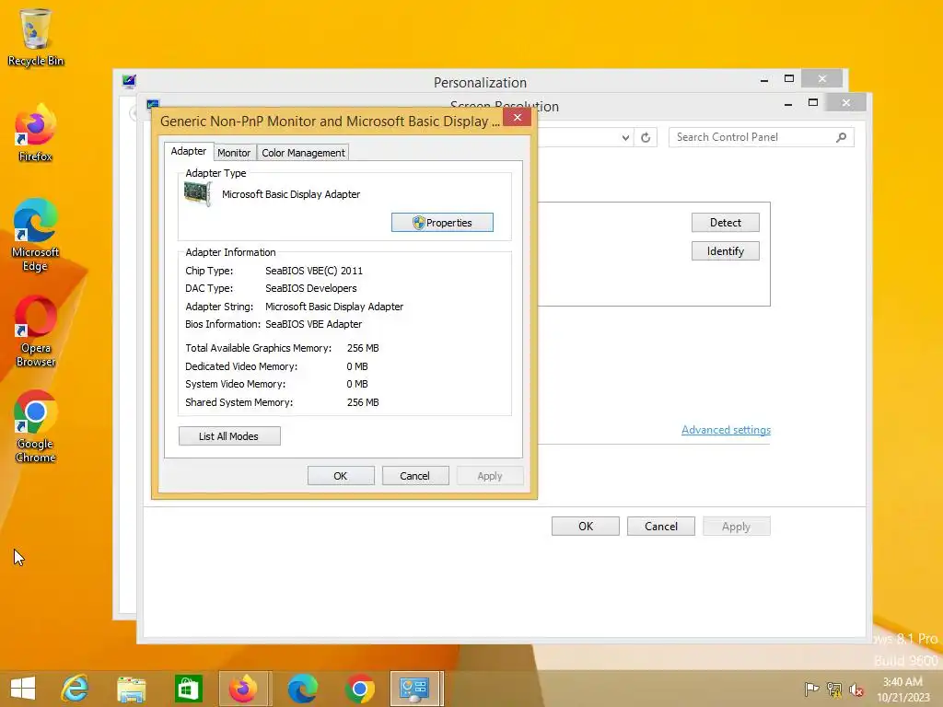Screen dimensions: 943x707
Task: Open Recycle Bin desktop icon
Action: pyautogui.click(x=36, y=37)
